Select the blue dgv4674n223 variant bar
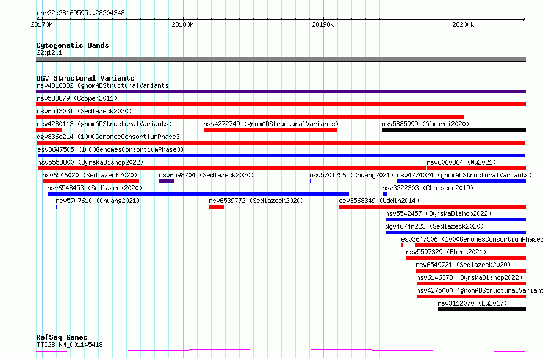The image size is (543, 358). tap(456, 232)
